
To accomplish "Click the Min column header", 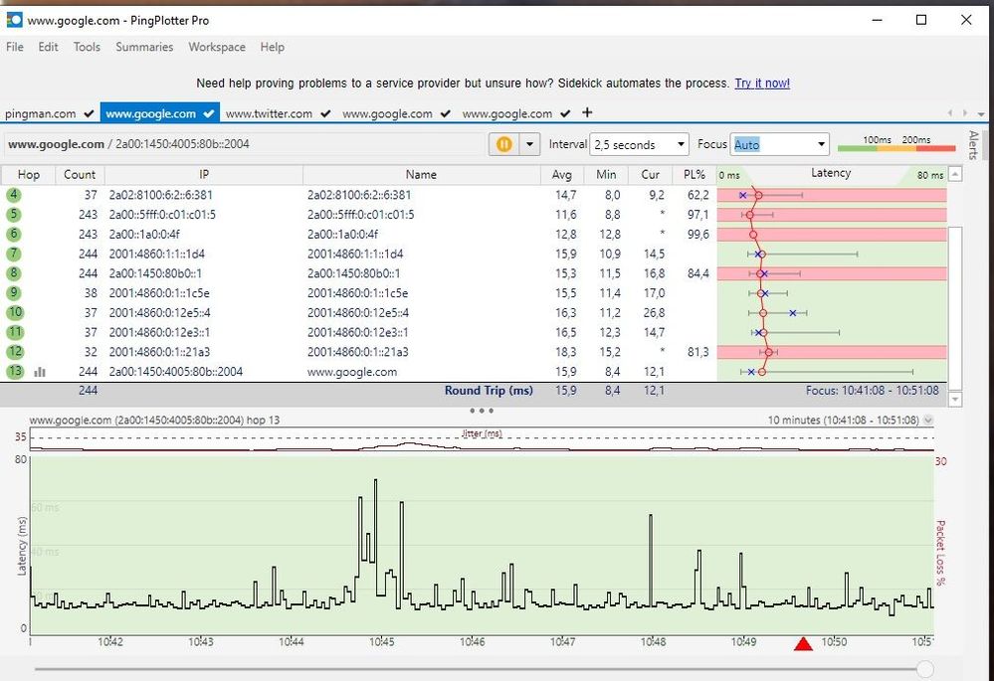I will point(606,174).
